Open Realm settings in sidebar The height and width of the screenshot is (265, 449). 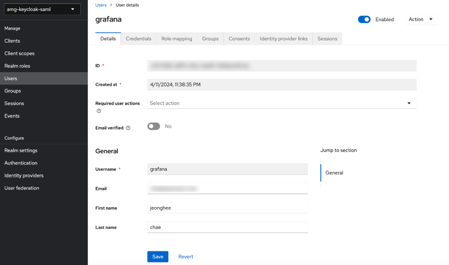(44, 151)
